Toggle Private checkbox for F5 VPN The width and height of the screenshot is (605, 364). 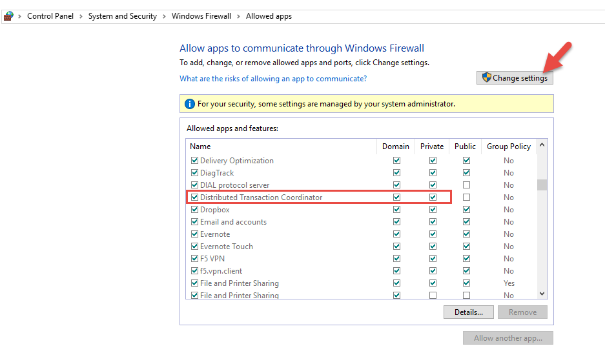point(433,259)
